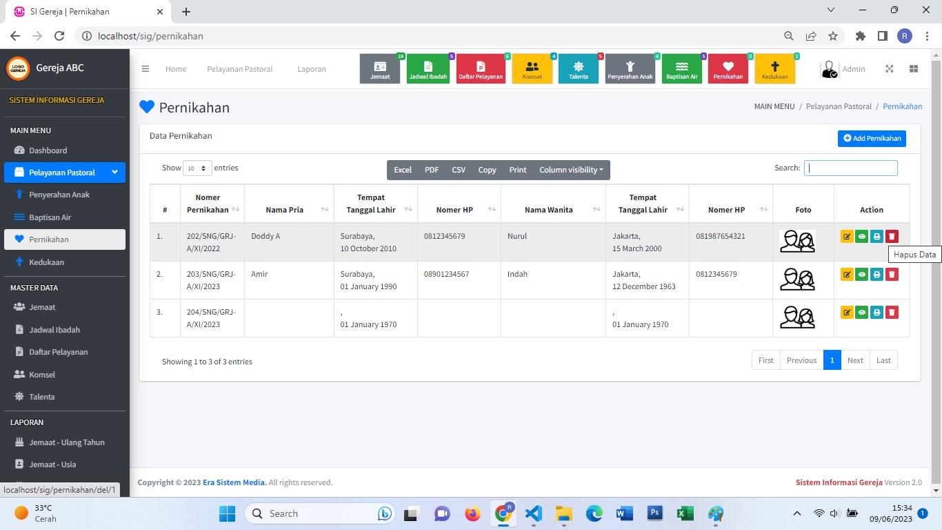Click the yellow edit icon for Doddy A
The height and width of the screenshot is (530, 942).
tap(847, 237)
